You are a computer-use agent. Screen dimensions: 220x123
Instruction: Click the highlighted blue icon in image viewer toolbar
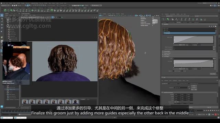click(x=53, y=17)
